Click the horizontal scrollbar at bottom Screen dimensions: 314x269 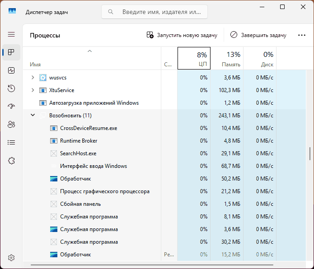click(x=152, y=265)
